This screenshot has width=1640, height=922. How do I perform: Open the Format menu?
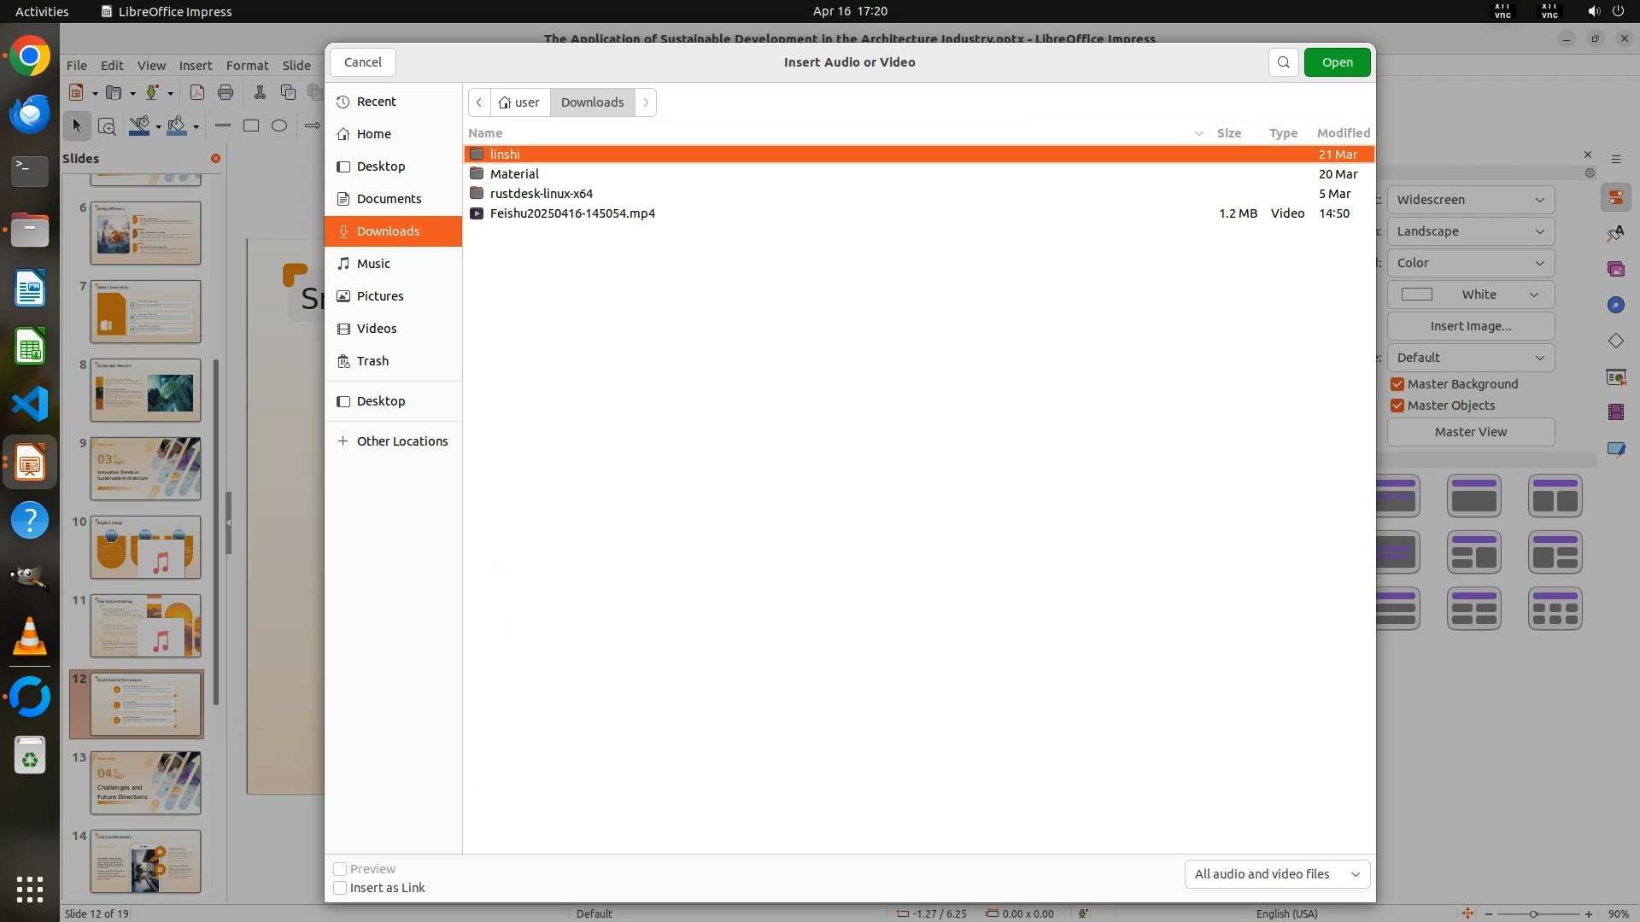[247, 66]
